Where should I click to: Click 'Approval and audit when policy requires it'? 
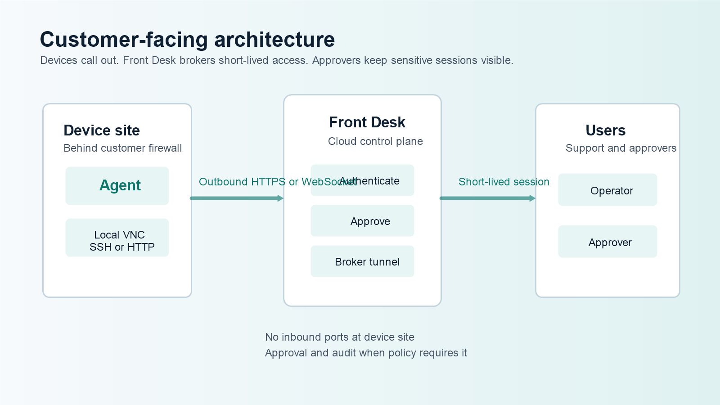(x=366, y=353)
